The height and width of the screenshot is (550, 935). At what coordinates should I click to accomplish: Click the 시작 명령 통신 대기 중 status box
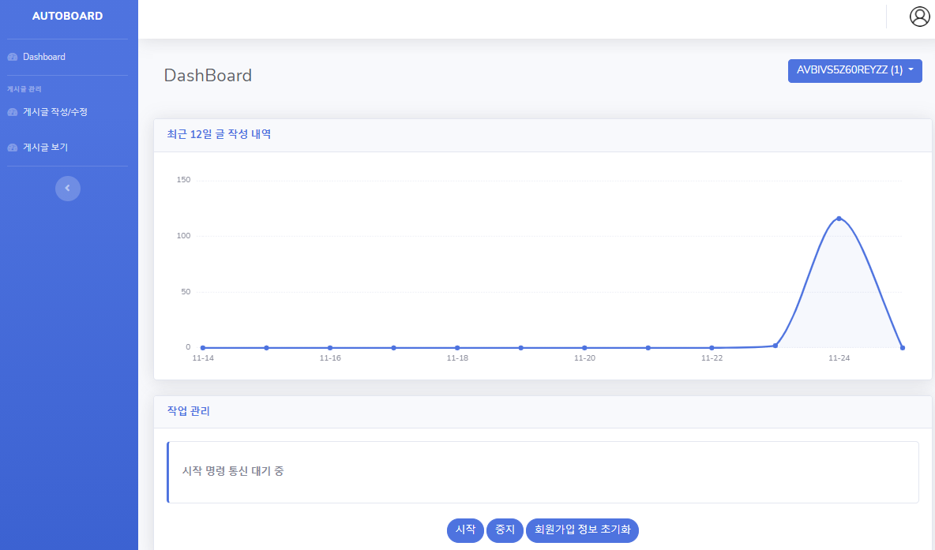tap(543, 472)
